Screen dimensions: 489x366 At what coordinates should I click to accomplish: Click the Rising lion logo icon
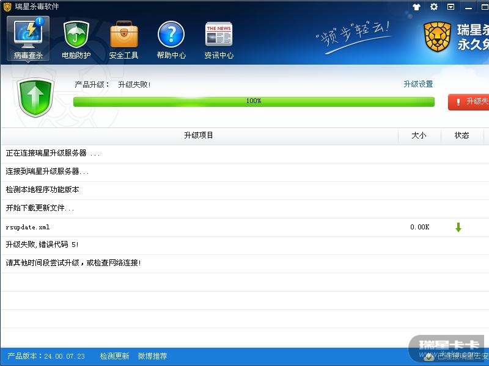point(438,37)
